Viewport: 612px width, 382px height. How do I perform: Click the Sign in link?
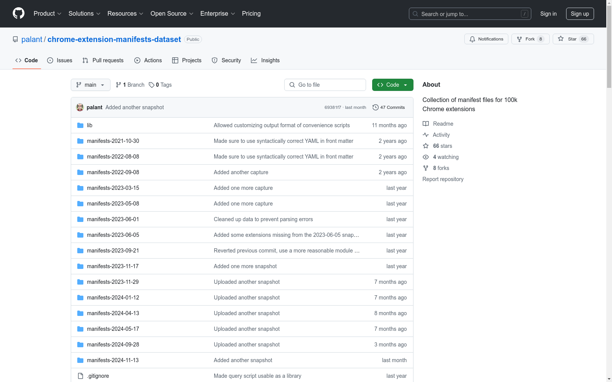tap(549, 14)
